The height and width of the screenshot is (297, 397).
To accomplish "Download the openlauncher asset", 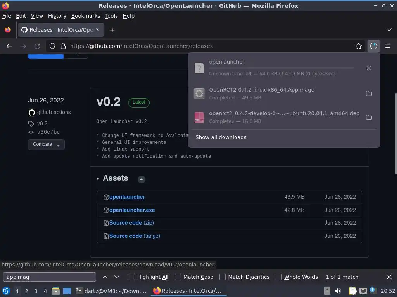I will click(127, 197).
